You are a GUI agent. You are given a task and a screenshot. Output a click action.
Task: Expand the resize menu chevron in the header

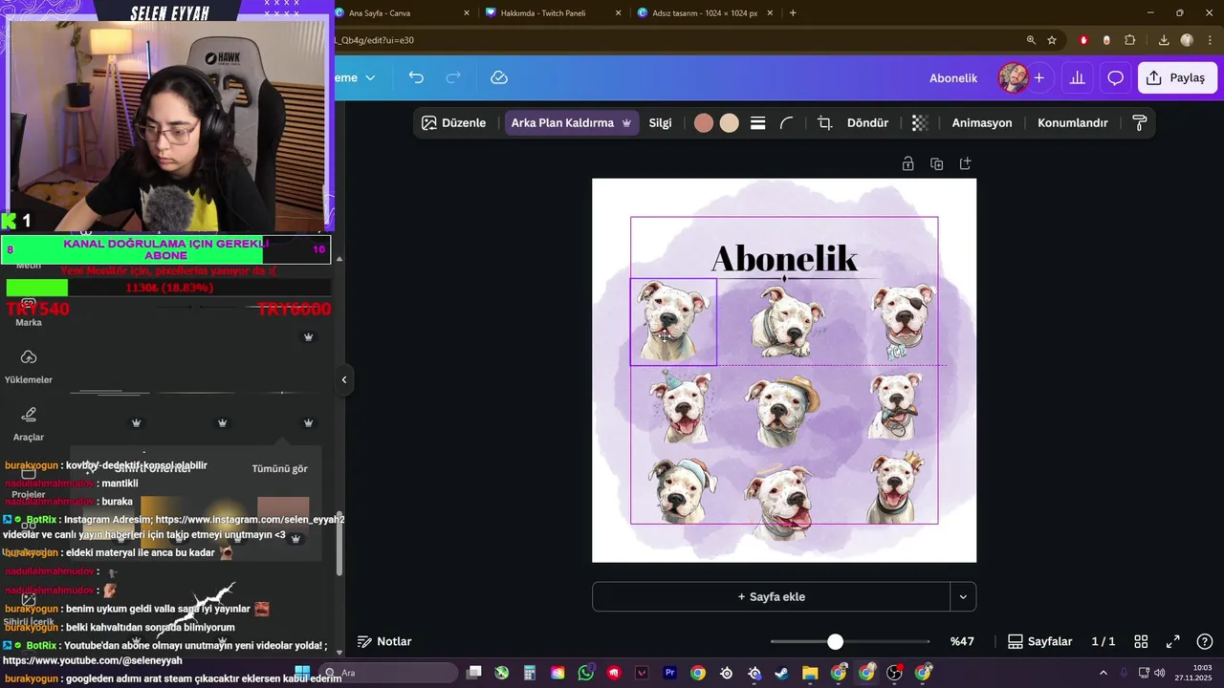(370, 77)
